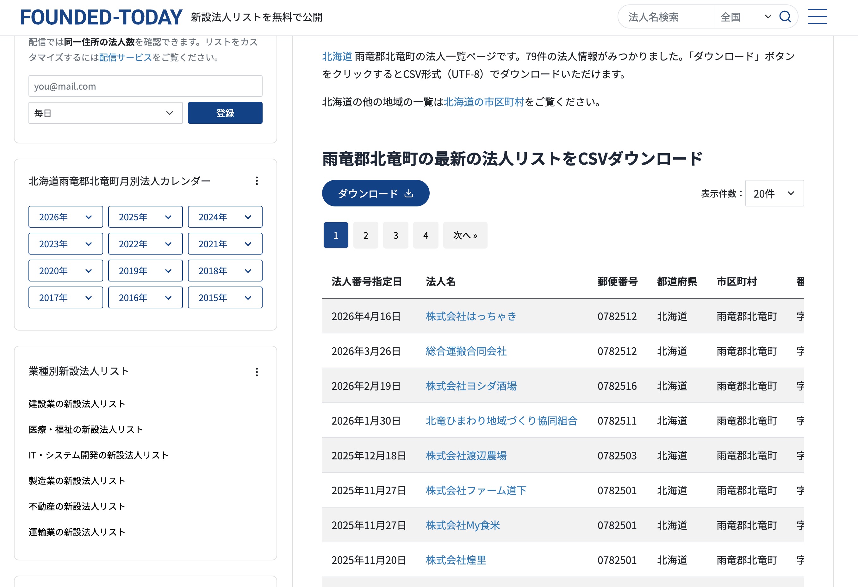Open the hamburger navigation menu
The image size is (858, 587).
point(818,16)
